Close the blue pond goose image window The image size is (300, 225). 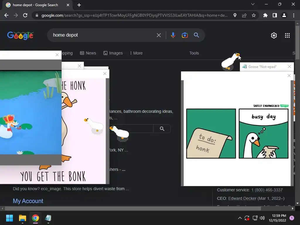pyautogui.click(x=57, y=55)
